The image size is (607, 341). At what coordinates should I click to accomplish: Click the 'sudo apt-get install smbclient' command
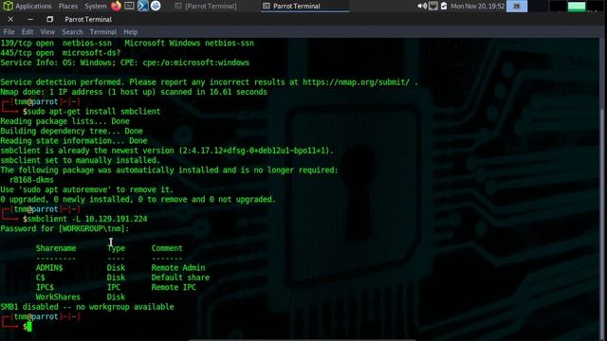point(94,112)
